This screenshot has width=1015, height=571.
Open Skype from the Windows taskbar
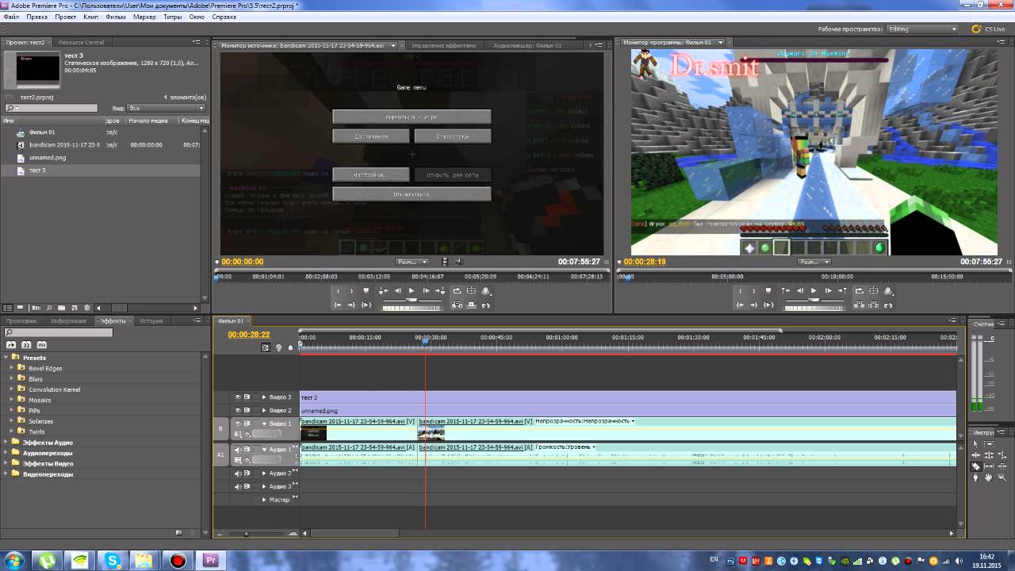pos(113,561)
